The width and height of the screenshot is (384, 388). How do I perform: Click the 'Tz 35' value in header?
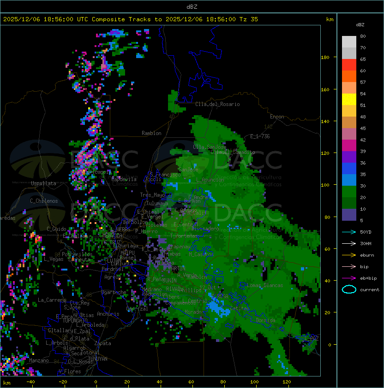[x=249, y=19]
